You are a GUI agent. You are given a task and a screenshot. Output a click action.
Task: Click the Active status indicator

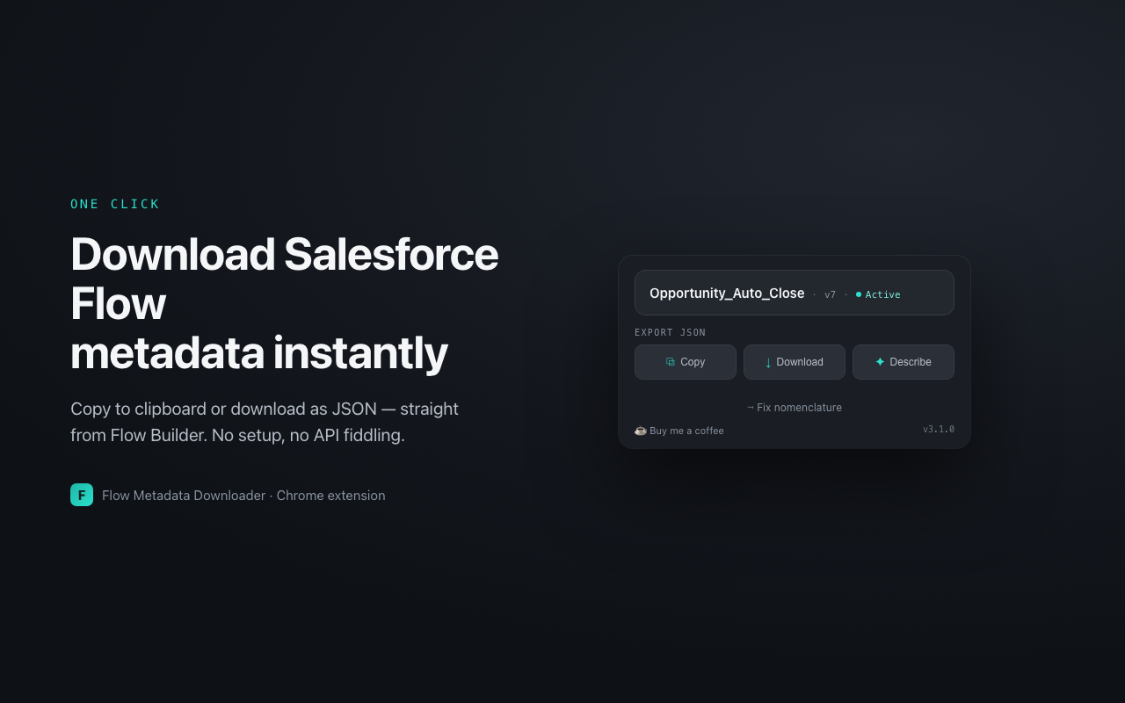pos(878,294)
